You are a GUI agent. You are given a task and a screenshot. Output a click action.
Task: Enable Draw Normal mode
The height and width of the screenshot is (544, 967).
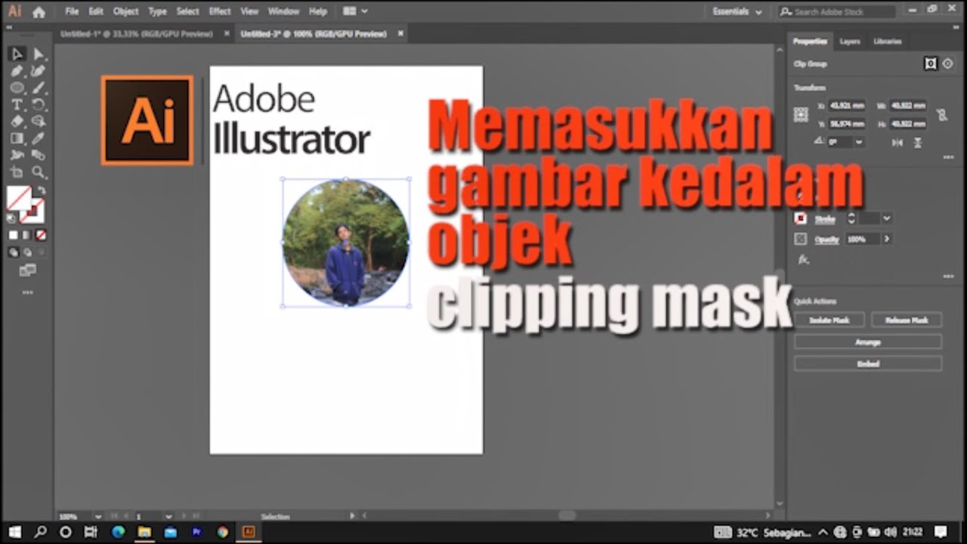coord(14,253)
